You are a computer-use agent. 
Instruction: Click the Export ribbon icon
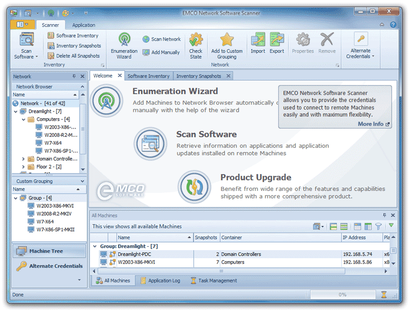coord(277,43)
